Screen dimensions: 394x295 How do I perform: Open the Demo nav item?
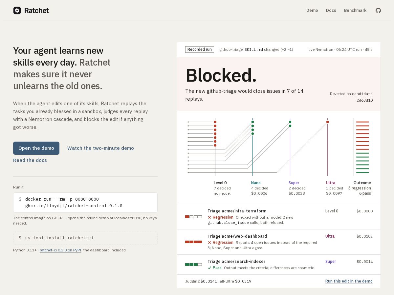click(312, 10)
